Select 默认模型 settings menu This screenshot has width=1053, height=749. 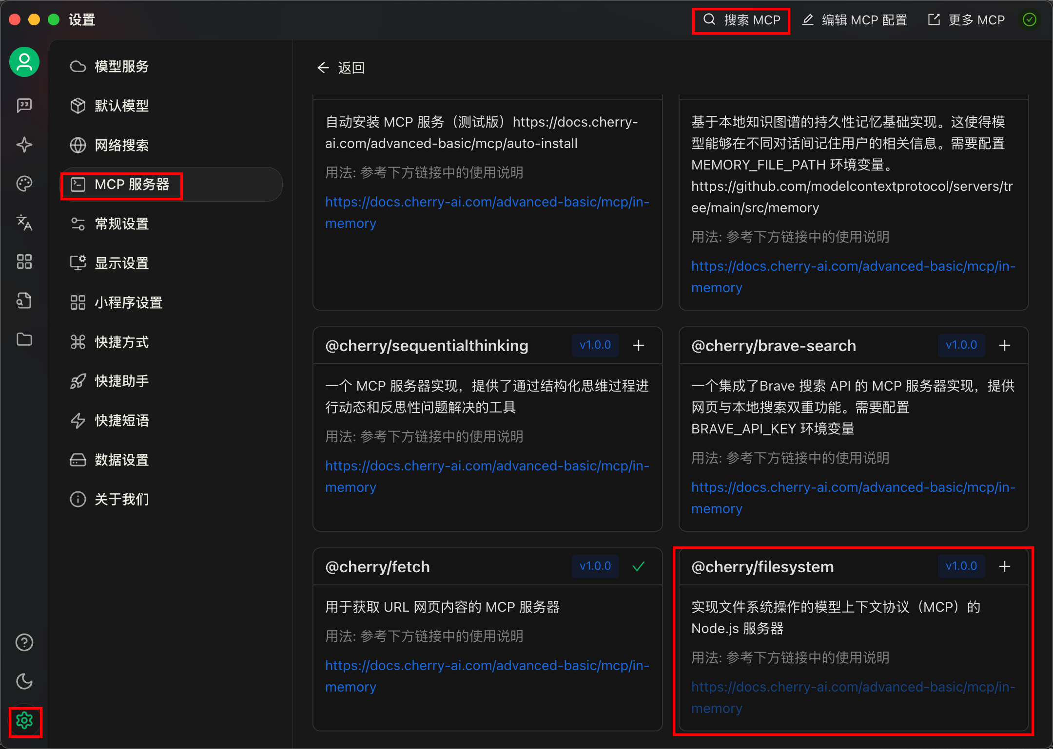[172, 106]
